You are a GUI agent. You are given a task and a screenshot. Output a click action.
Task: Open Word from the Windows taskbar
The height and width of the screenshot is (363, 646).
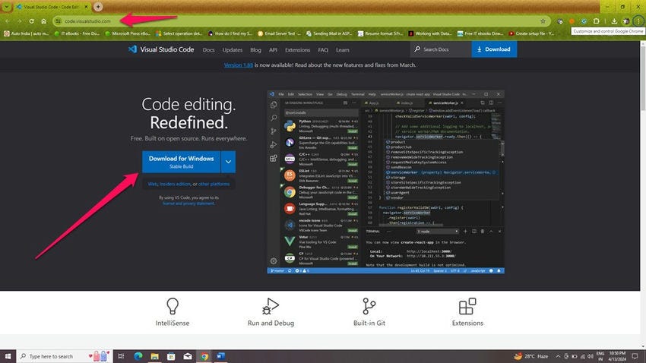click(x=220, y=356)
